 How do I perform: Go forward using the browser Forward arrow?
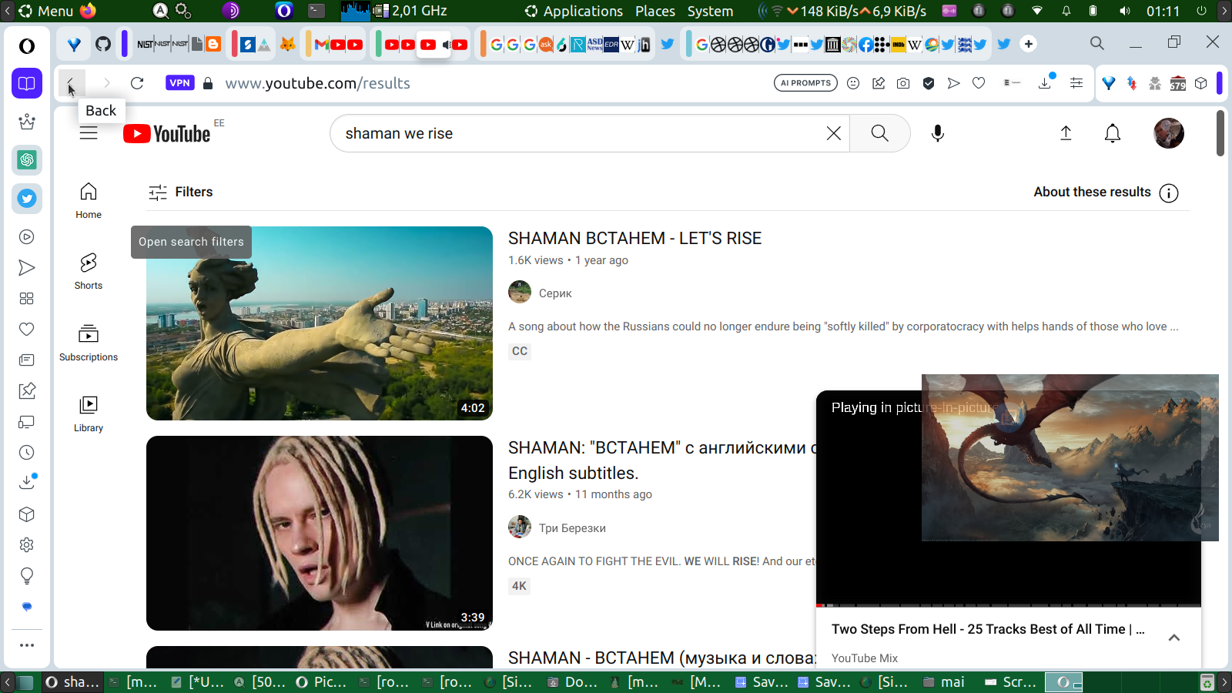(107, 83)
